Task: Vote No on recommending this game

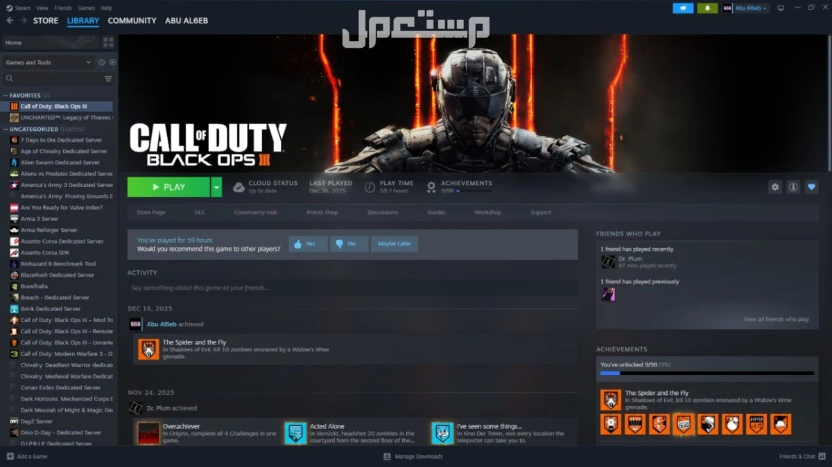Action: point(349,244)
